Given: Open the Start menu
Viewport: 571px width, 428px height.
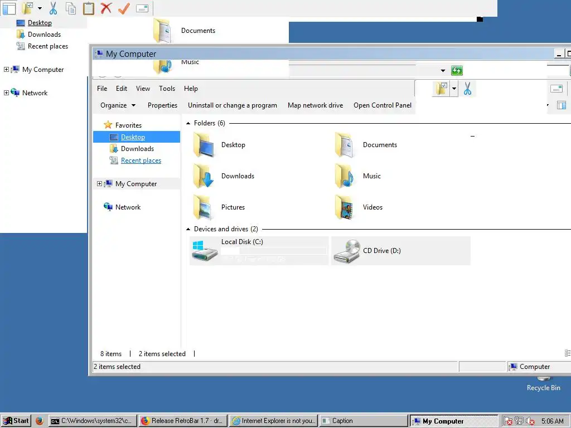Looking at the screenshot, I should [16, 421].
